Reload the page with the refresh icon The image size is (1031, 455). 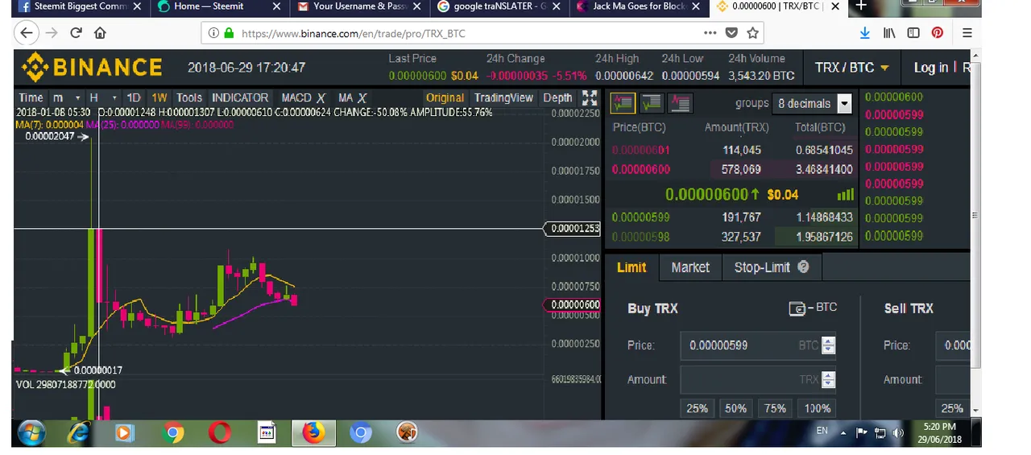(76, 33)
